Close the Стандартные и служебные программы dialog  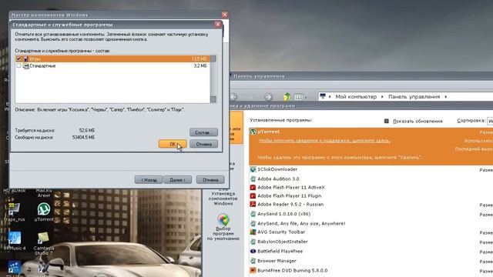218,25
